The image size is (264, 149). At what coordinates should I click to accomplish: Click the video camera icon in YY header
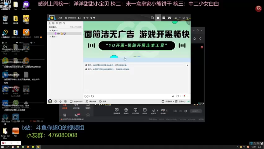152,18
